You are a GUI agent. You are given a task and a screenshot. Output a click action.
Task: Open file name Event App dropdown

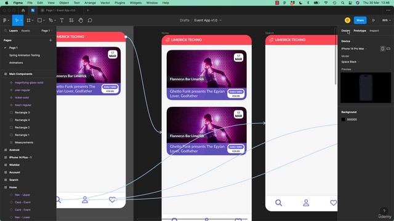pos(220,20)
